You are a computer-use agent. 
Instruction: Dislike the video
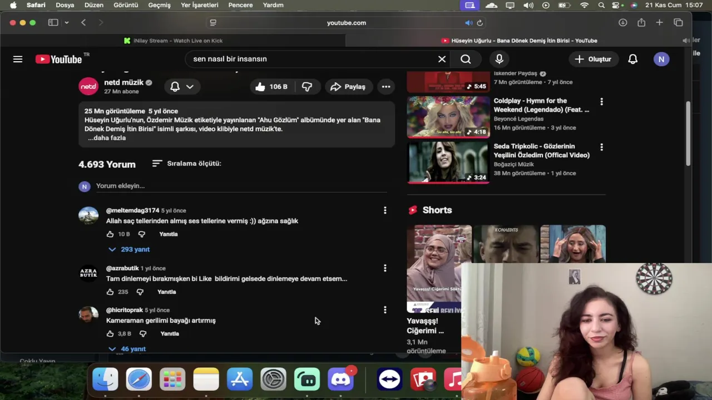306,87
